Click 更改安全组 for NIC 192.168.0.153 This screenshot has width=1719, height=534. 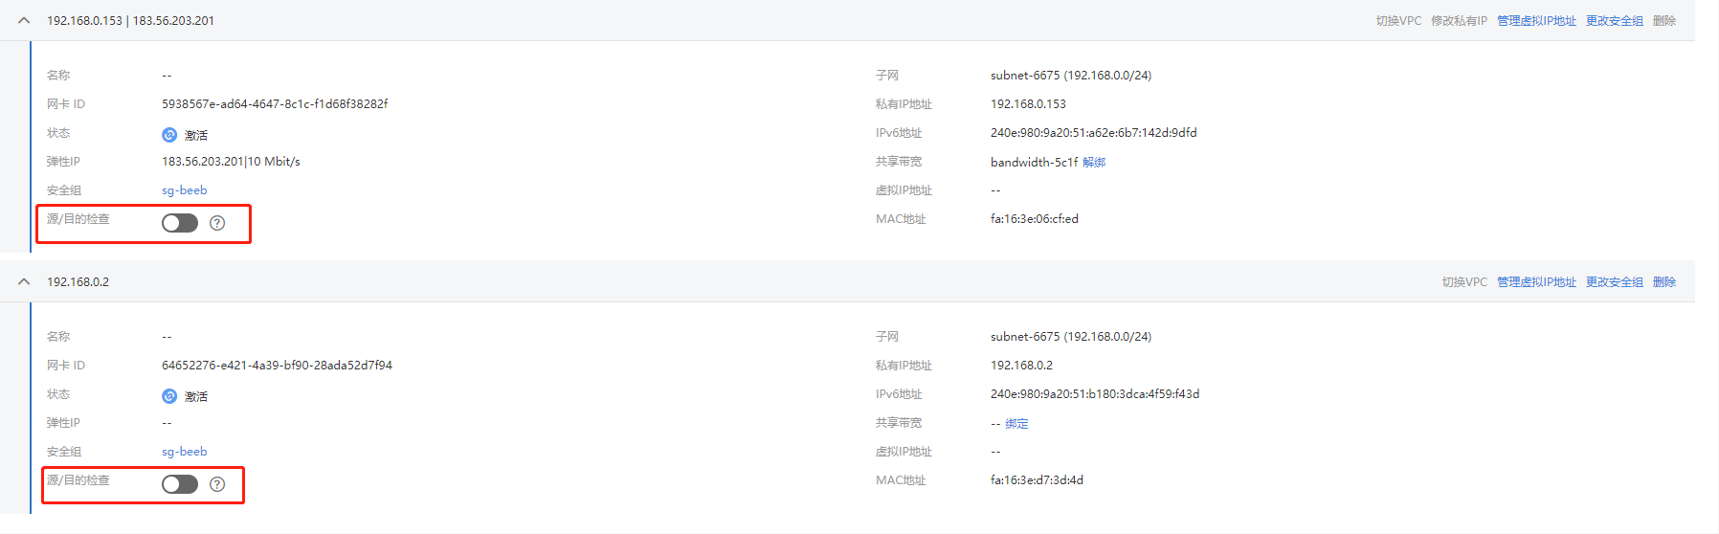(1614, 21)
